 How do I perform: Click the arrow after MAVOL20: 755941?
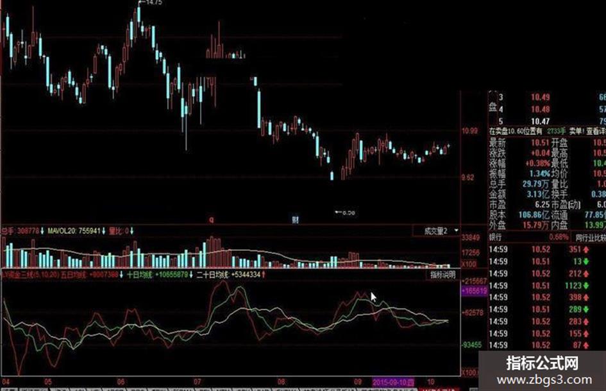(x=104, y=231)
